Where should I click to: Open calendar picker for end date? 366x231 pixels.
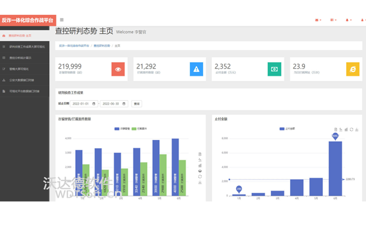124,103
